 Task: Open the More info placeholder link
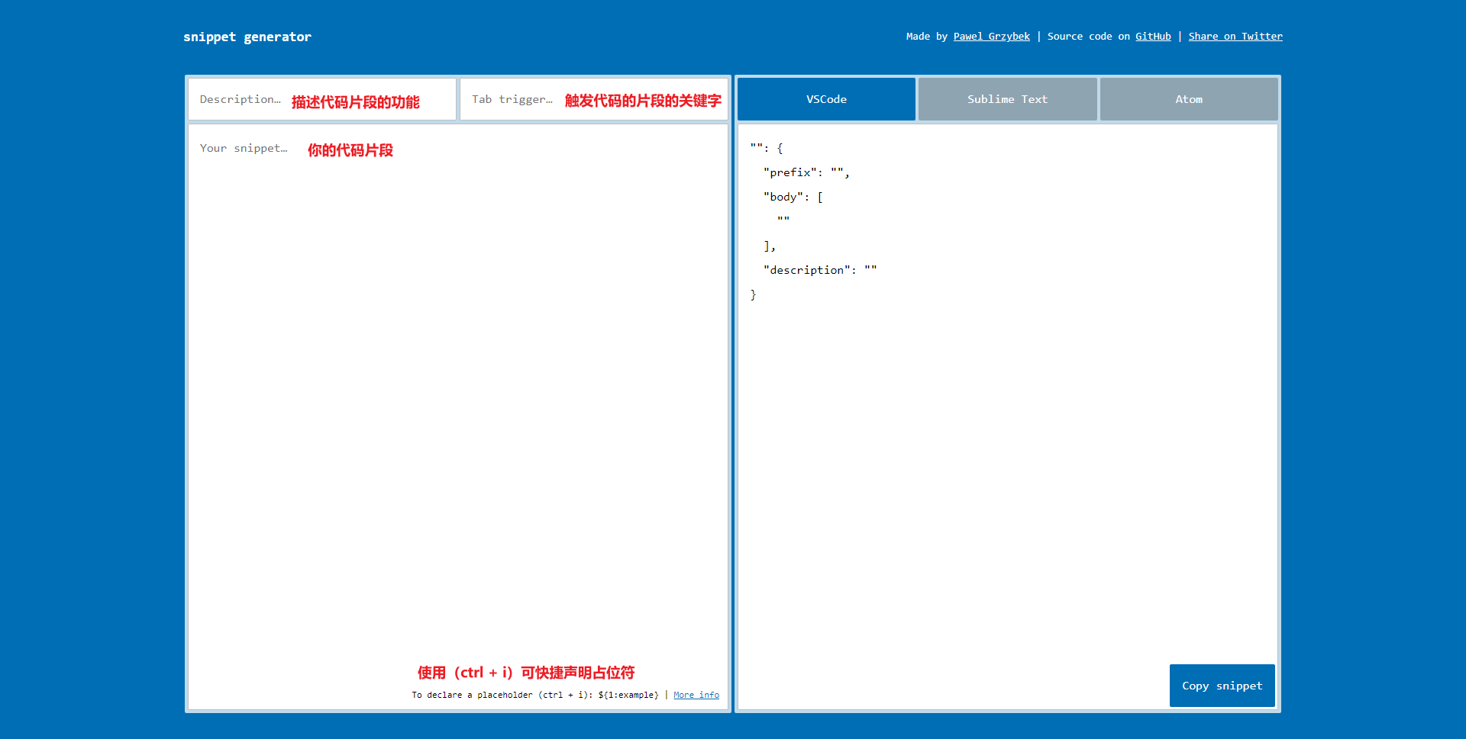pos(696,695)
